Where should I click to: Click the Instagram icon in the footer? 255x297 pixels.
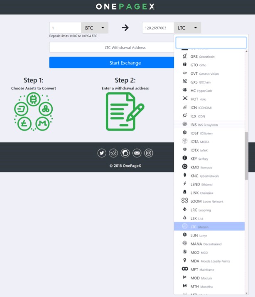pos(149,153)
